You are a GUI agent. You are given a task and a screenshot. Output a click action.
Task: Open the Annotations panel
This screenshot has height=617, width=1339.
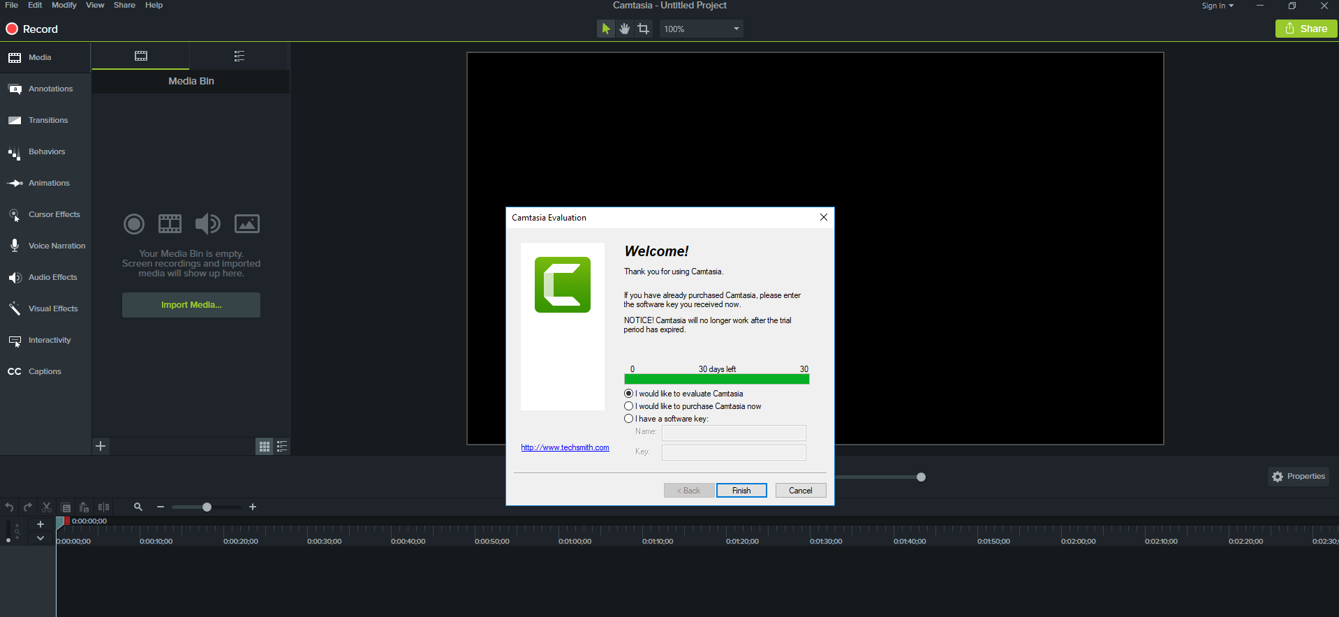[45, 89]
